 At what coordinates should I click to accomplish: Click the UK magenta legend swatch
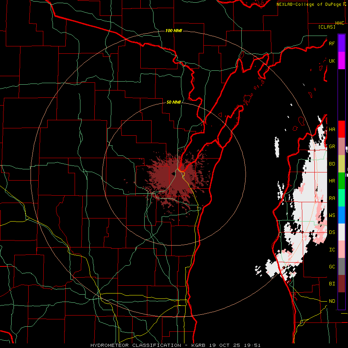coord(341,61)
